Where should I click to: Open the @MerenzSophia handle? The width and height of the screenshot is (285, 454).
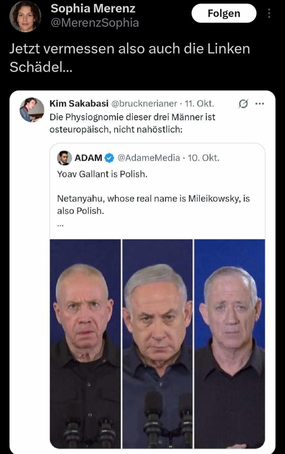tap(95, 23)
